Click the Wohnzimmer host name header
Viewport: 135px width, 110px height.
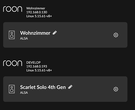point(36,8)
